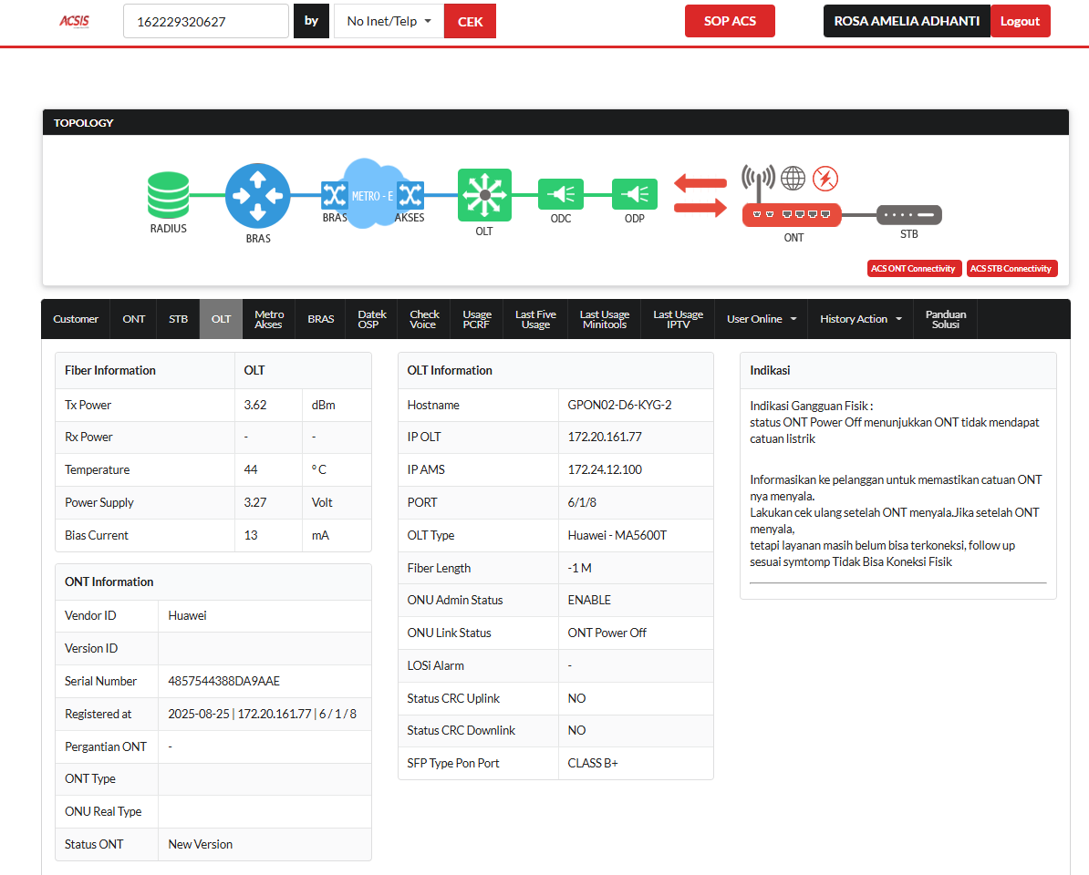View the Usage PCRF tab
This screenshot has height=875, width=1089.
coord(477,319)
